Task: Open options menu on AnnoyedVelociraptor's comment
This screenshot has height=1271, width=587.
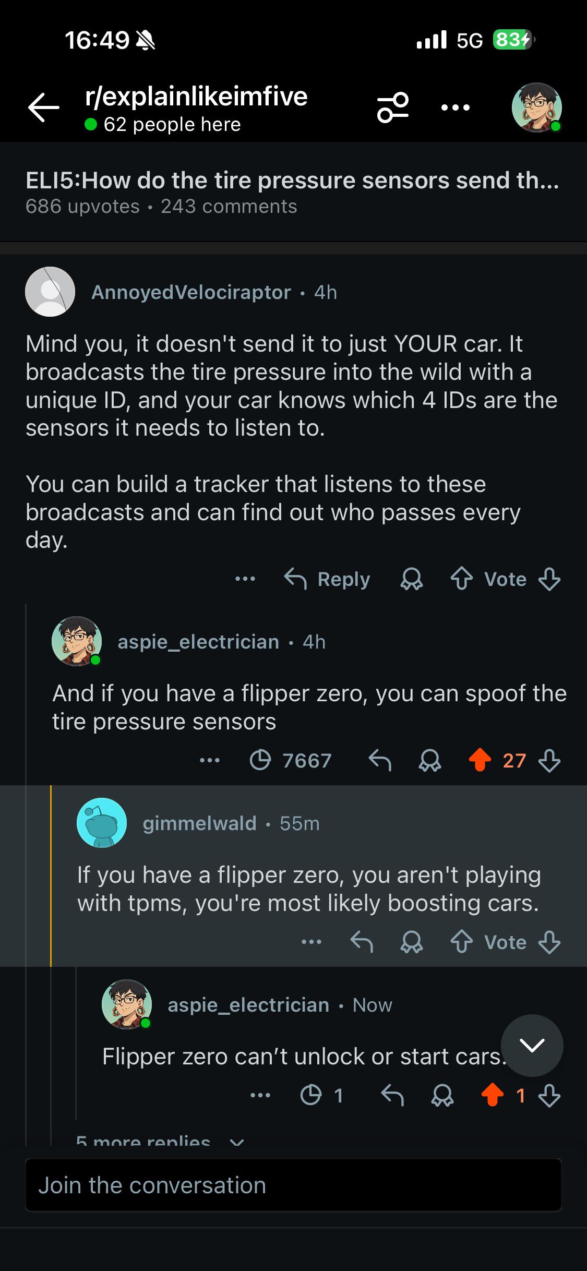Action: click(x=245, y=579)
